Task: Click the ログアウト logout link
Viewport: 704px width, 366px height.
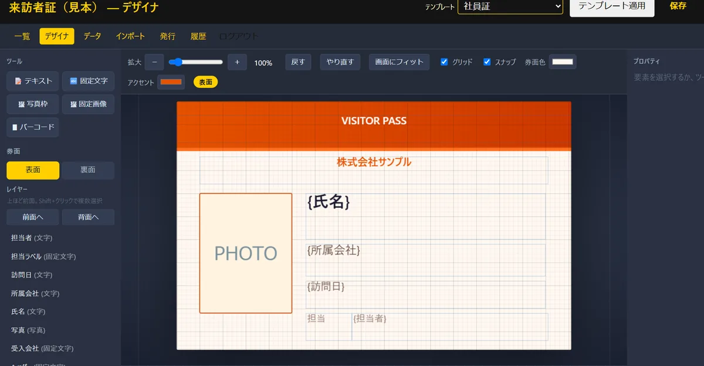Action: click(238, 36)
